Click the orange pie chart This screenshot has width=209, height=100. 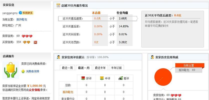coord(163,77)
